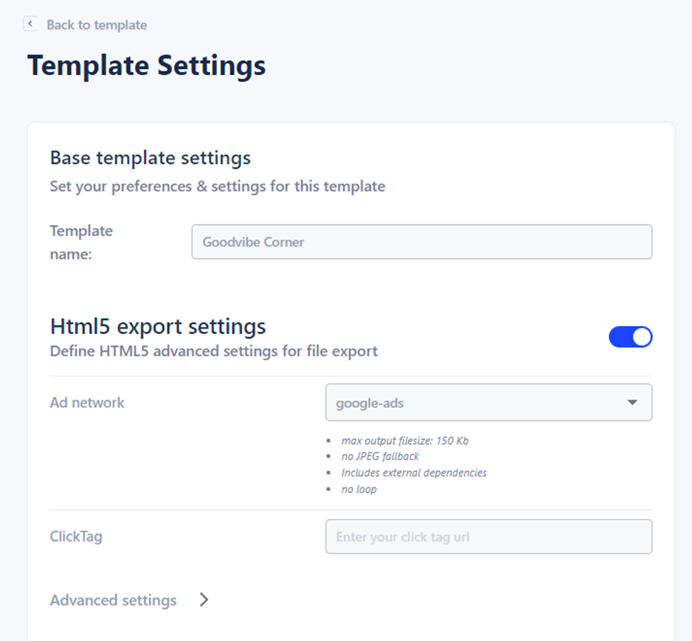Follow the Back to template link
Screen dimensions: 692x641
[x=97, y=25]
